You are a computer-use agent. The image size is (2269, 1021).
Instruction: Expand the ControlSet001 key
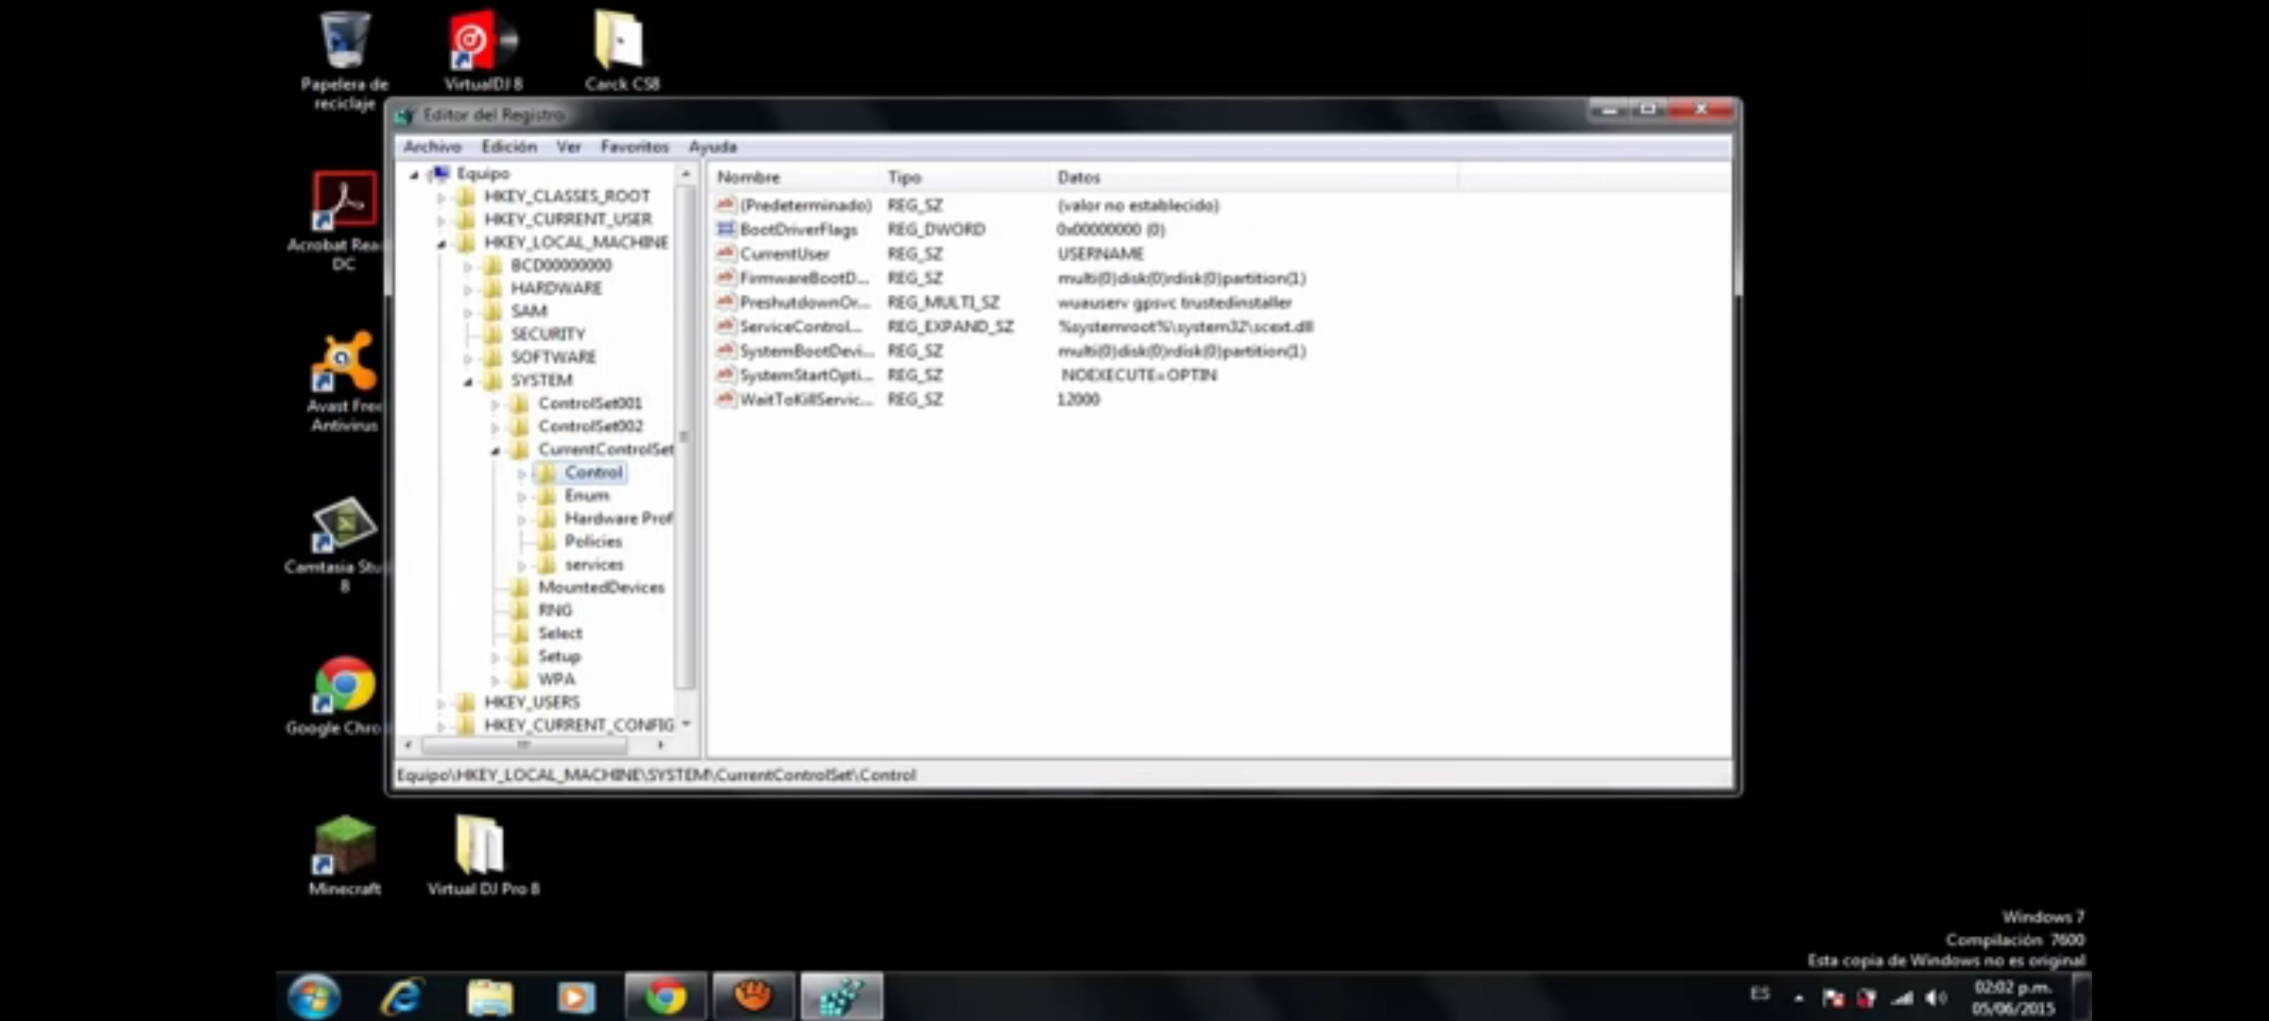pos(495,404)
